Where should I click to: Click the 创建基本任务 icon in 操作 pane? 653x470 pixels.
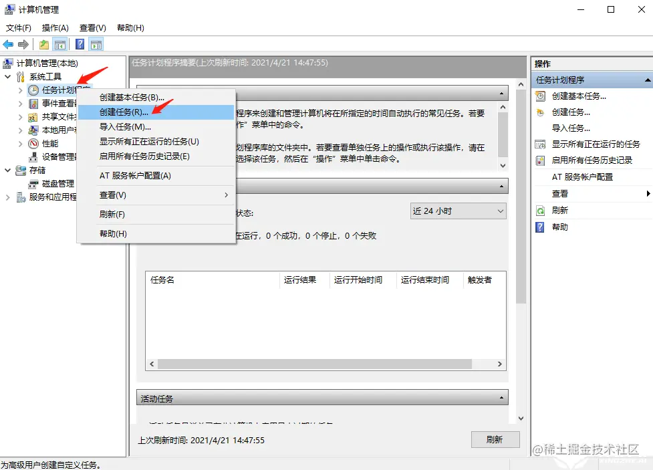pyautogui.click(x=540, y=96)
